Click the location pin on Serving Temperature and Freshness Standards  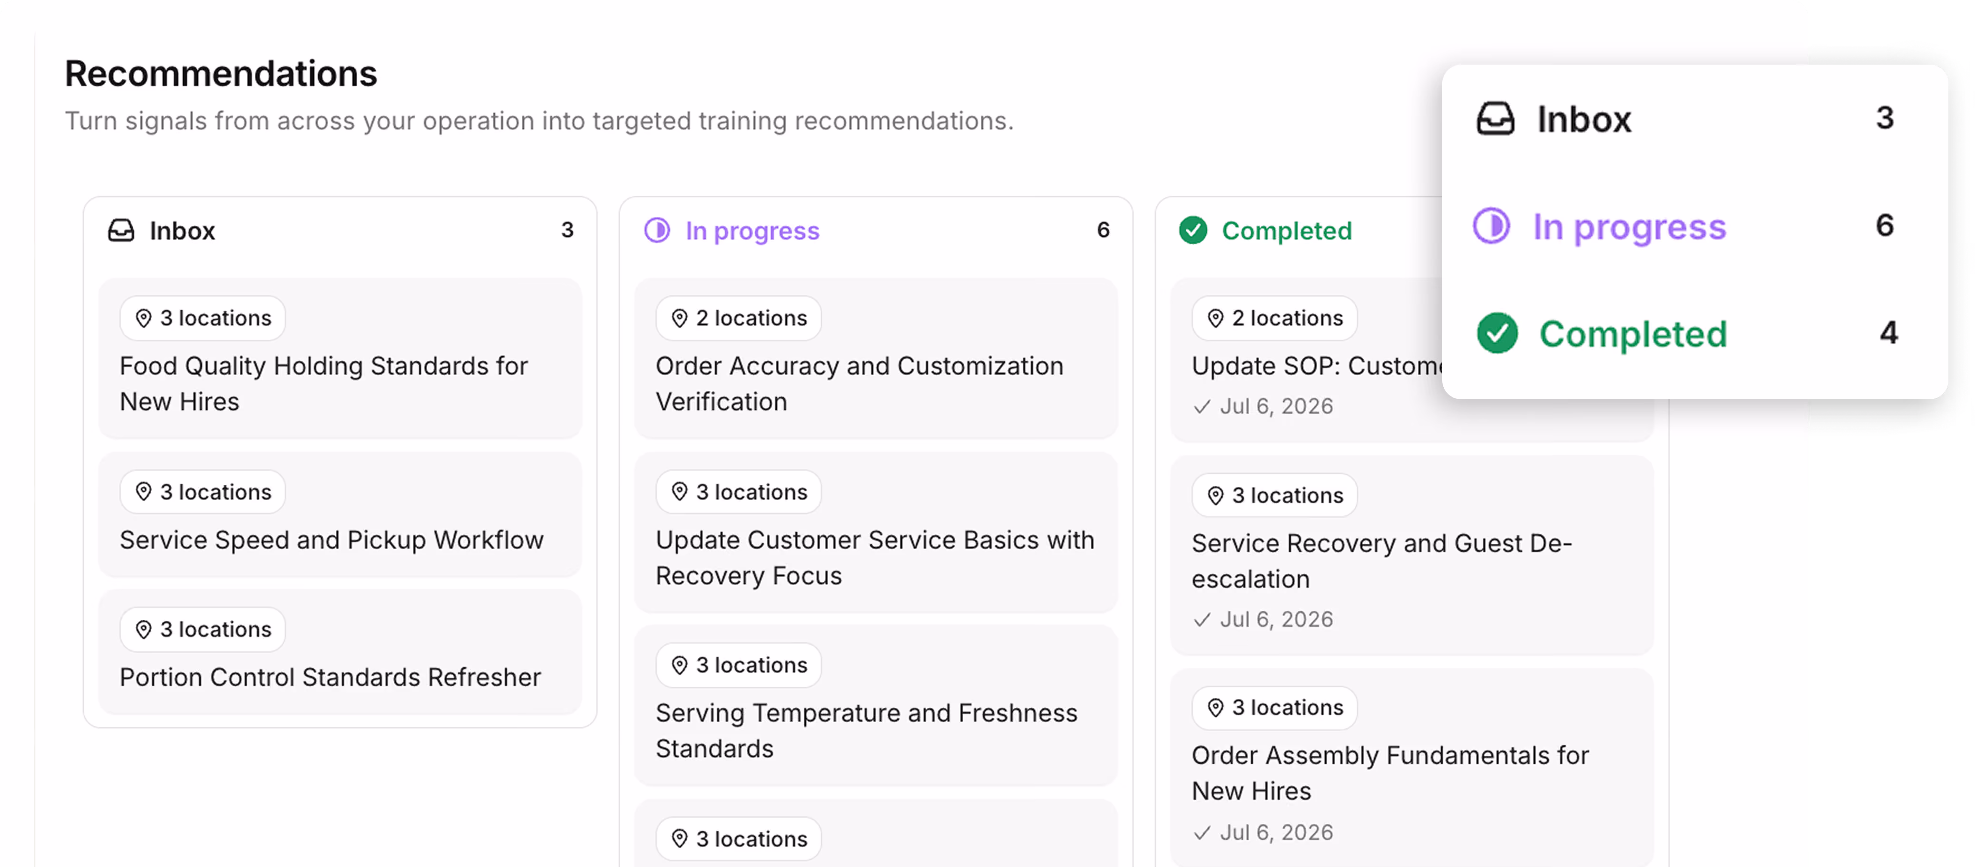[679, 665]
